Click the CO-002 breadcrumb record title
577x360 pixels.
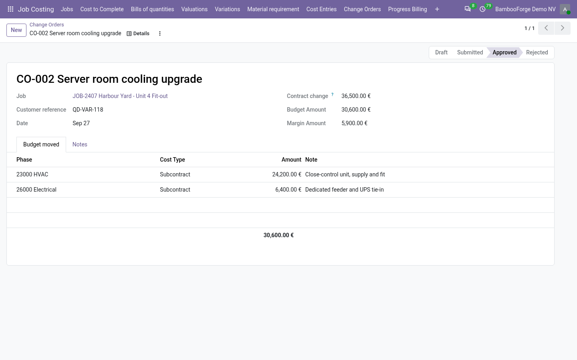click(75, 33)
